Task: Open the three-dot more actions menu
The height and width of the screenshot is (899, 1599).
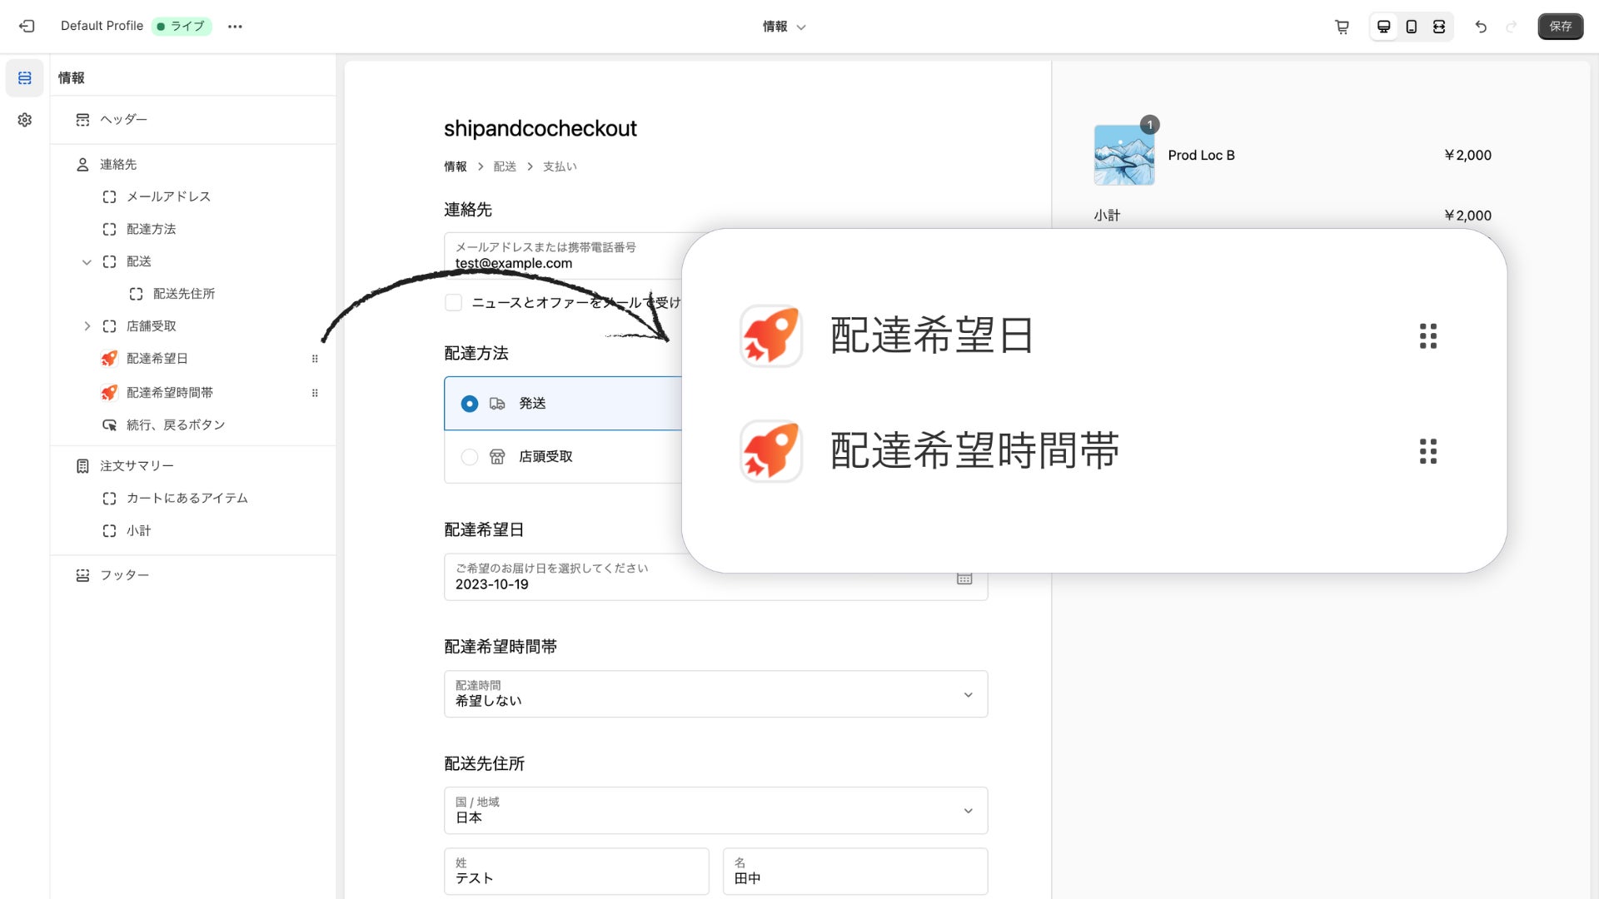Action: tap(235, 27)
